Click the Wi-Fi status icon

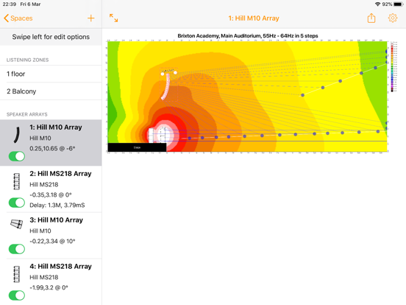(378, 4)
